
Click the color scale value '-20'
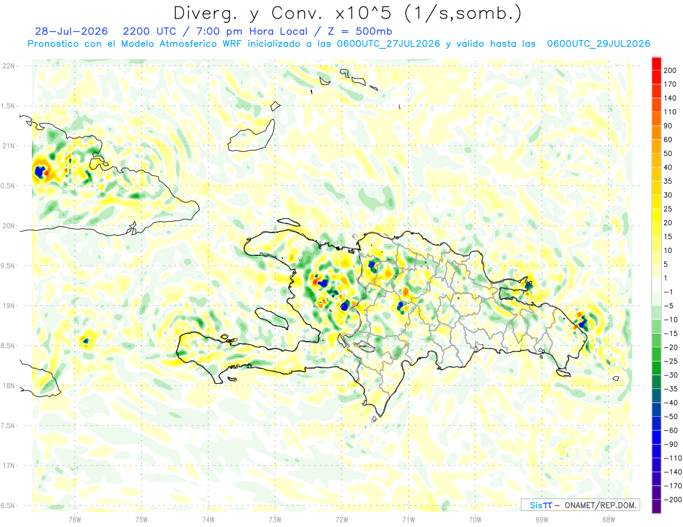coord(672,347)
